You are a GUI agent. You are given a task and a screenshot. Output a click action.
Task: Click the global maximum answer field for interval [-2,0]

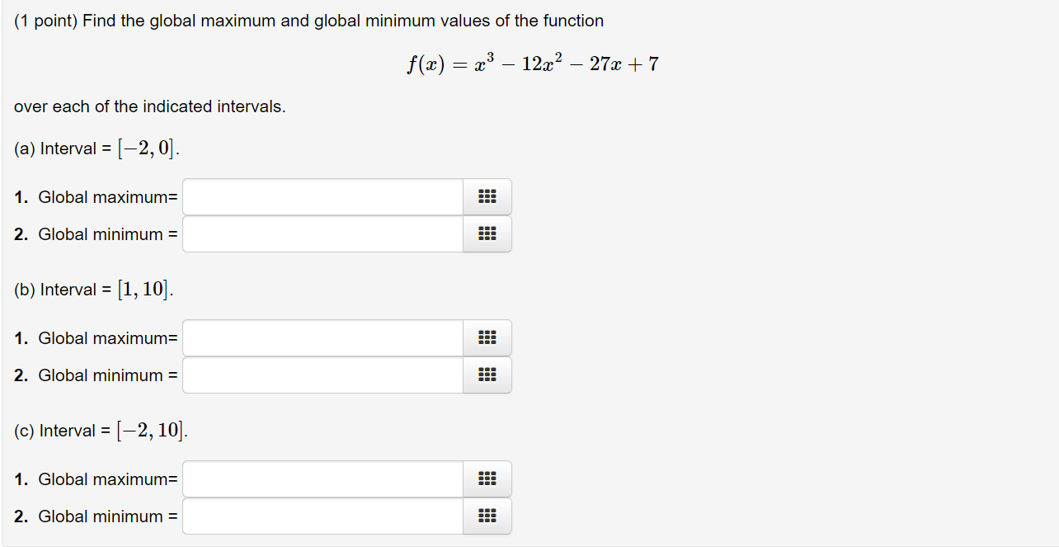click(322, 196)
